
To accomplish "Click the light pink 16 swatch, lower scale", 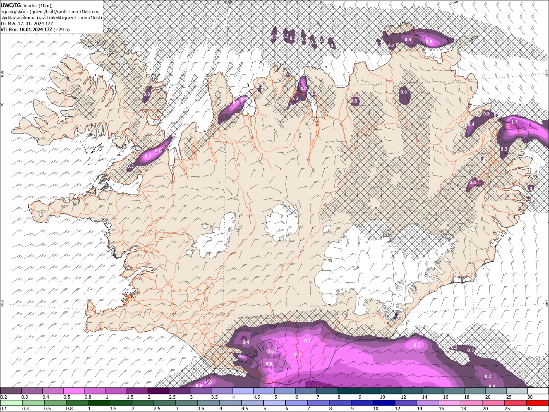I will tap(449, 403).
